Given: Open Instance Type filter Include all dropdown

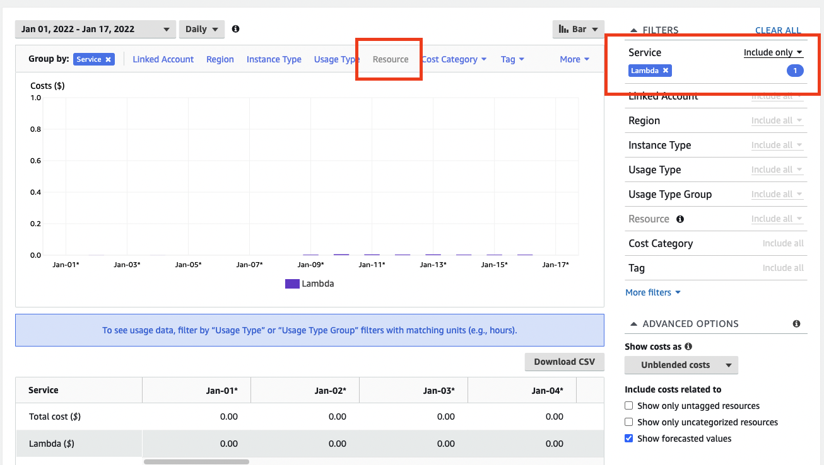Looking at the screenshot, I should (777, 145).
